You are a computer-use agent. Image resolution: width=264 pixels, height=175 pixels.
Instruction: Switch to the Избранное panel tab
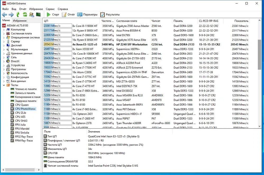tap(20, 21)
